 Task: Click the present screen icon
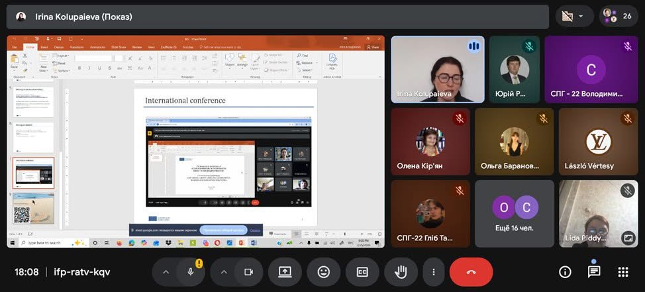[285, 272]
